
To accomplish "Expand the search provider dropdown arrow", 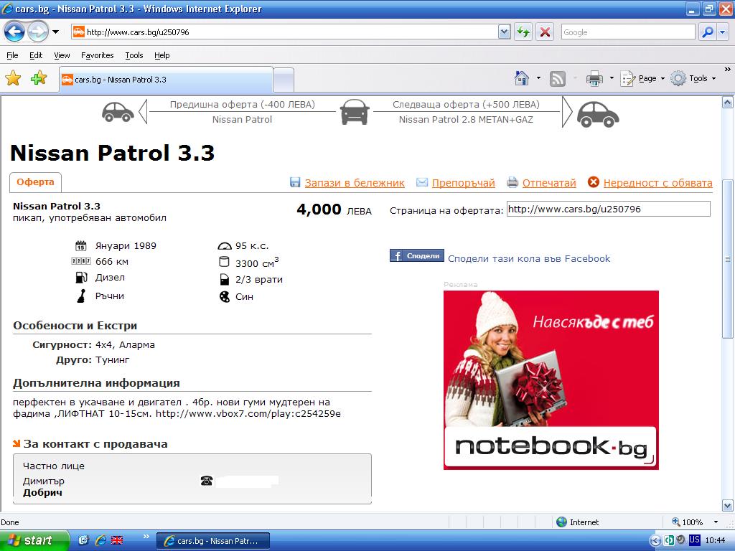I will coord(722,32).
